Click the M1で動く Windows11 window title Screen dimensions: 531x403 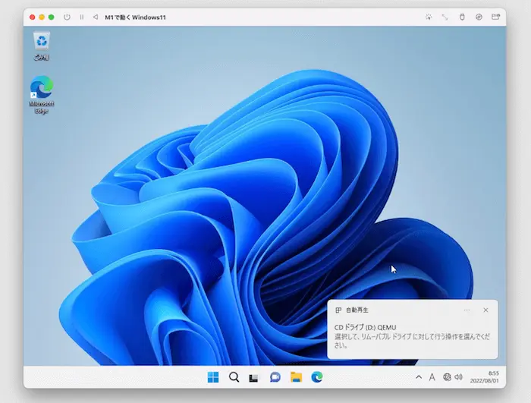click(135, 17)
